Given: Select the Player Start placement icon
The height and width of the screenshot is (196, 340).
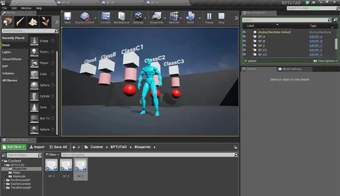Looking at the screenshot, I should [x=34, y=63].
